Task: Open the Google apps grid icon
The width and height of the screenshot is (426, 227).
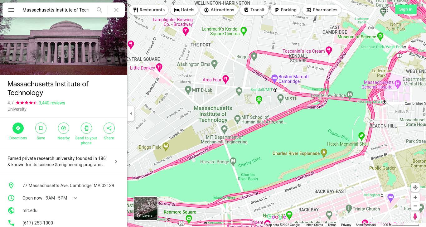Action: coord(385,10)
